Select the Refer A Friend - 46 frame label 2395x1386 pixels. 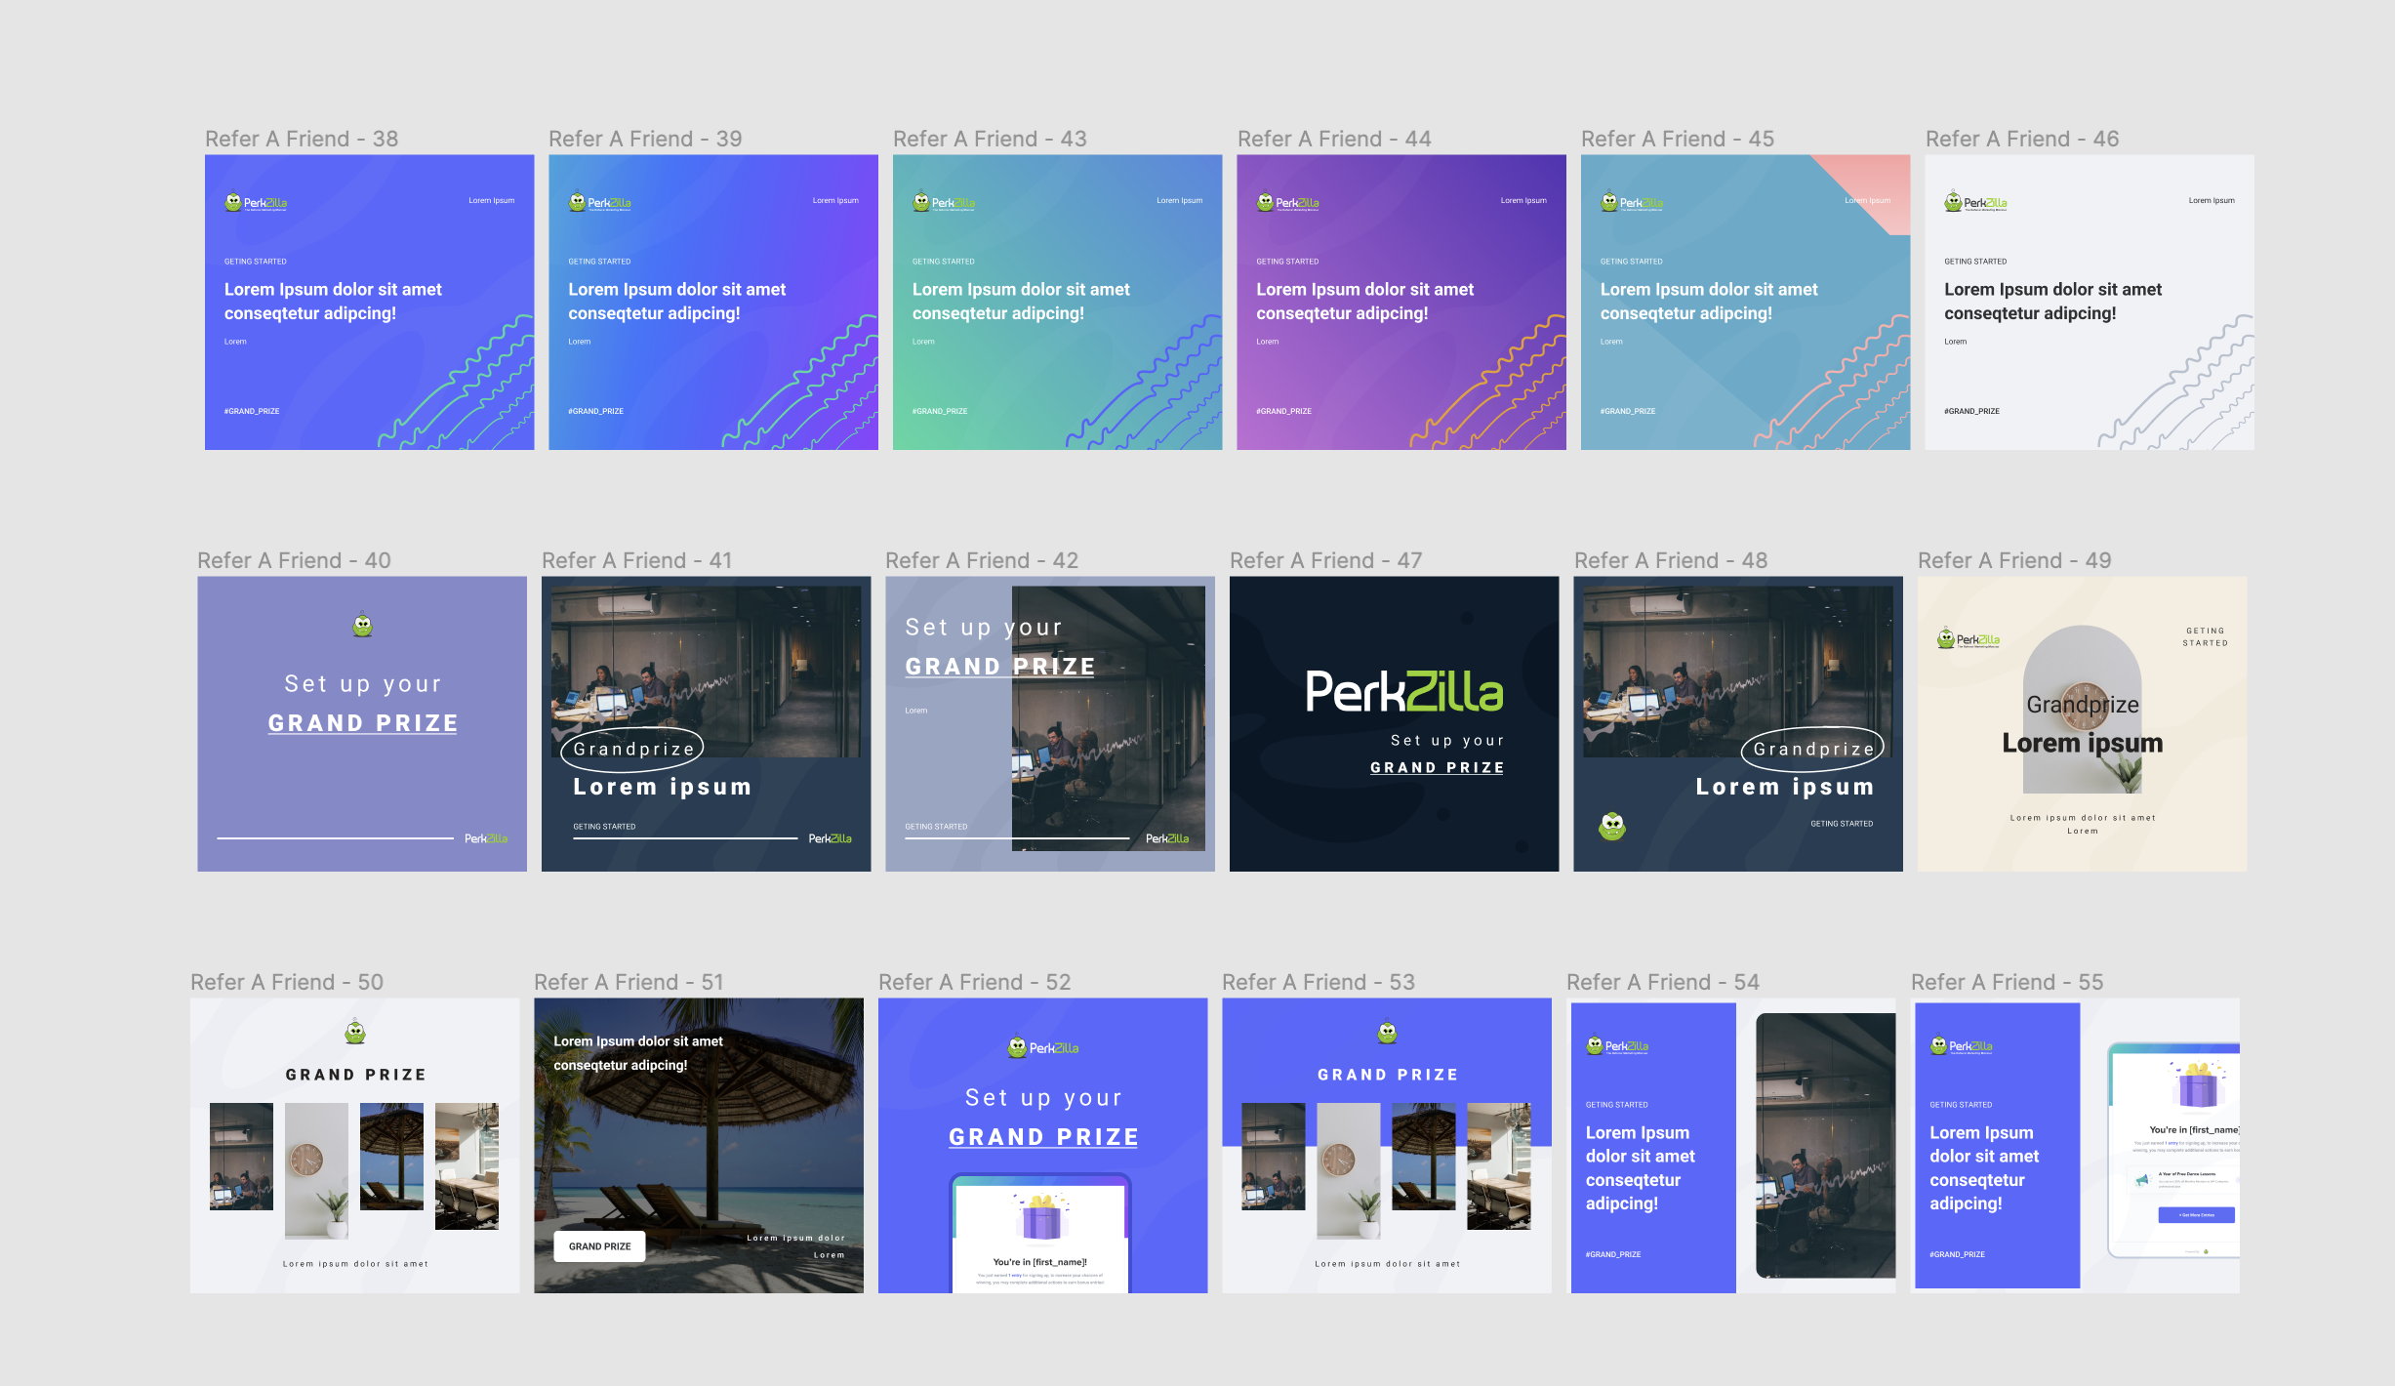(x=2022, y=139)
